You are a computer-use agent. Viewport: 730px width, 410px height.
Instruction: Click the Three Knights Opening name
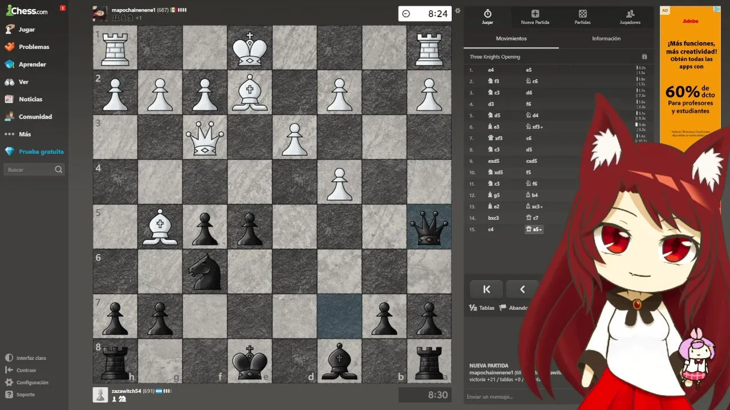(495, 57)
